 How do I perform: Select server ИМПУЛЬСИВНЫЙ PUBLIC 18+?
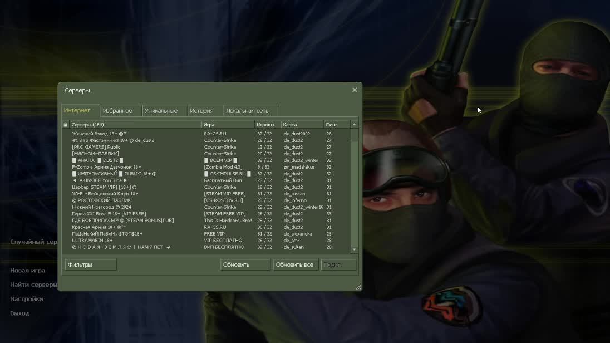pyautogui.click(x=206, y=174)
